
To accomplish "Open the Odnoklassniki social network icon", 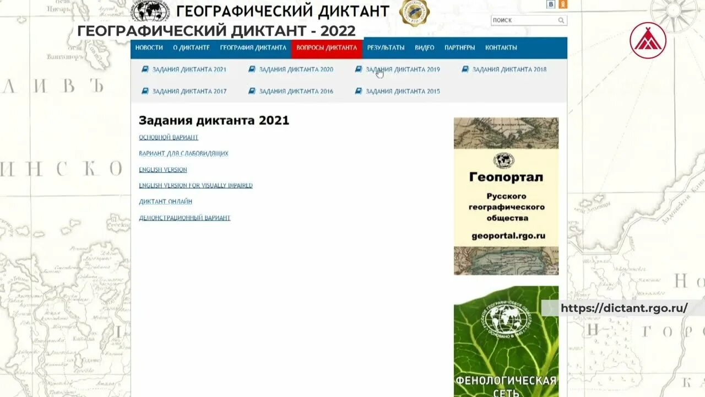I will 562,4.
